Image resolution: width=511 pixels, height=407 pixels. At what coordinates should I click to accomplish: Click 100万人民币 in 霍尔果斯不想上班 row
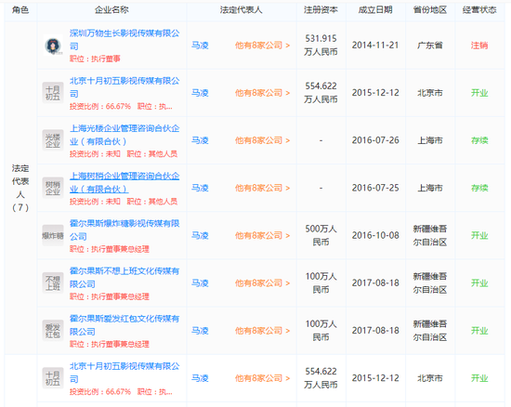[x=321, y=283]
